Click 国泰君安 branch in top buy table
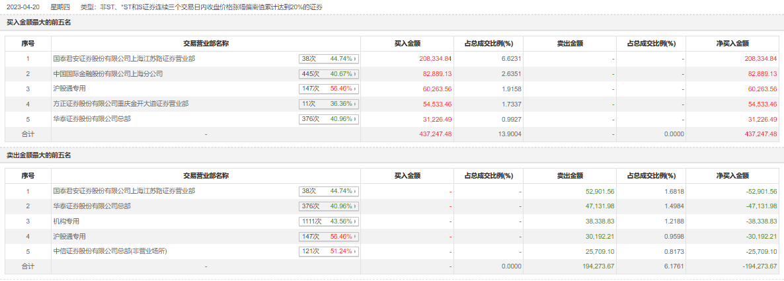 coord(124,58)
